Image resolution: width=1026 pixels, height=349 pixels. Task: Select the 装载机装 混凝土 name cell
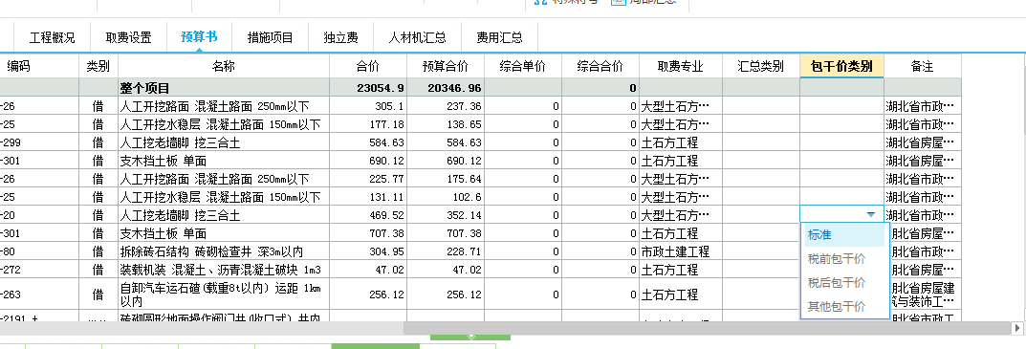pyautogui.click(x=224, y=269)
